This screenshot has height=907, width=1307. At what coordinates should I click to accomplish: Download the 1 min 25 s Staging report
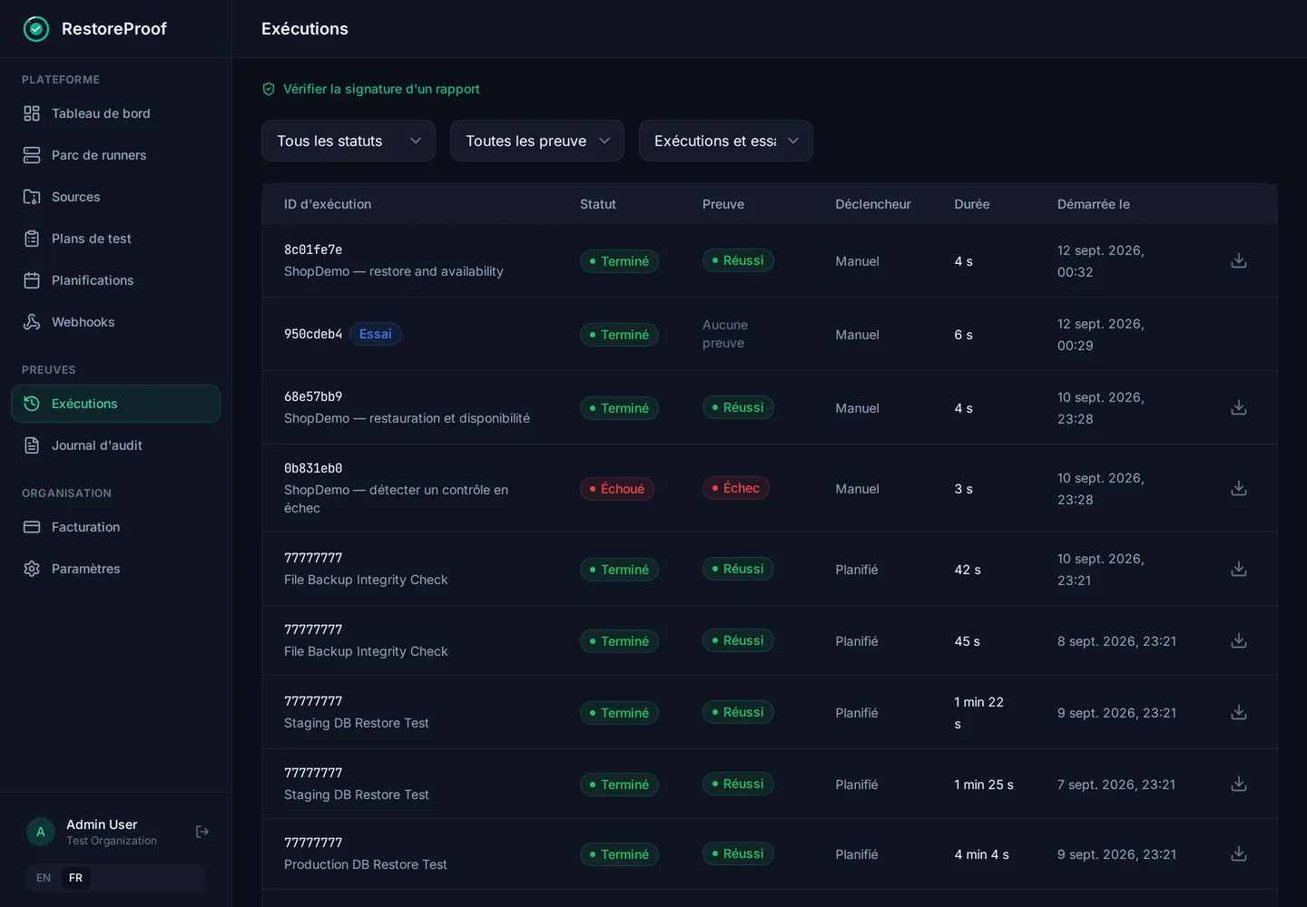tap(1239, 785)
